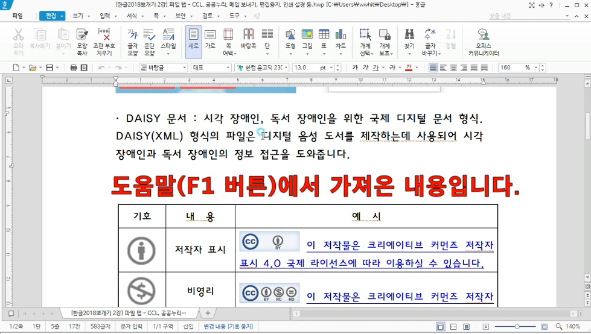Screen dimensions: 591x334
Task: Open the 검토 menu
Action: [208, 16]
